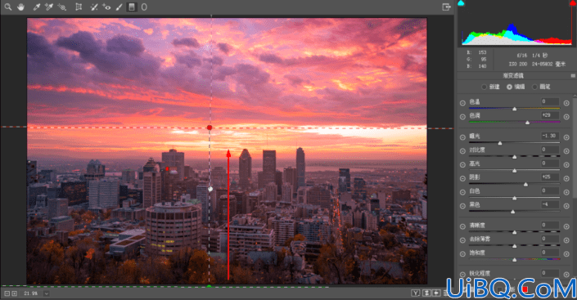Viewport: 577px width, 300px height.
Task: Select the Adjustment Brush tool
Action: [x=119, y=7]
